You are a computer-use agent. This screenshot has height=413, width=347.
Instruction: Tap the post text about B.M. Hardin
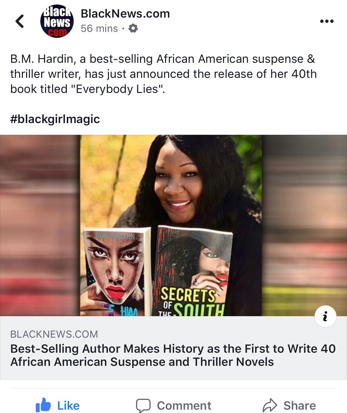(164, 74)
